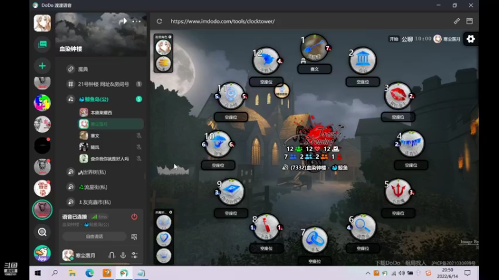Click 开始 start button

pos(394,39)
